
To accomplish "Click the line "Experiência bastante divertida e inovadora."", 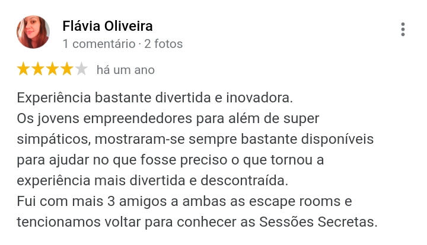I will [x=155, y=97].
